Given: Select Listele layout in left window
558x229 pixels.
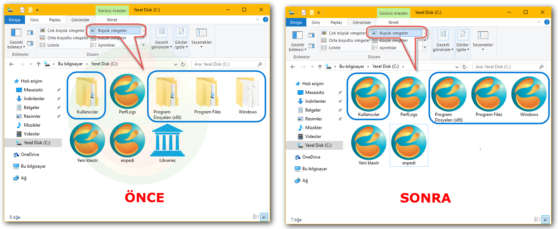Looking at the screenshot, I should pos(49,45).
